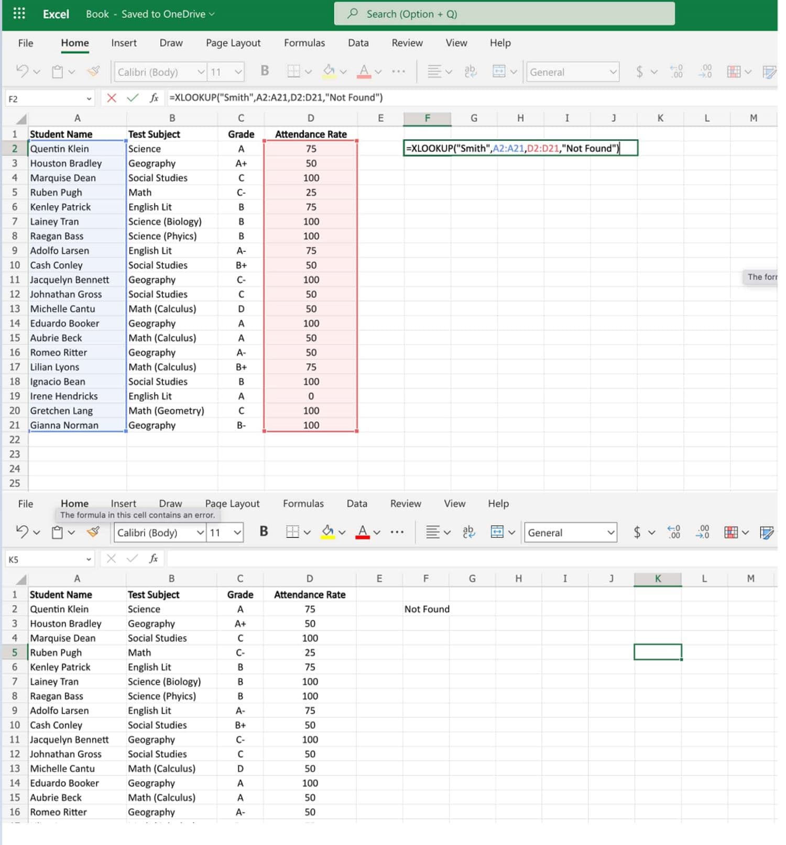Click the red X cancel formula icon
This screenshot has height=845, width=786.
(111, 98)
